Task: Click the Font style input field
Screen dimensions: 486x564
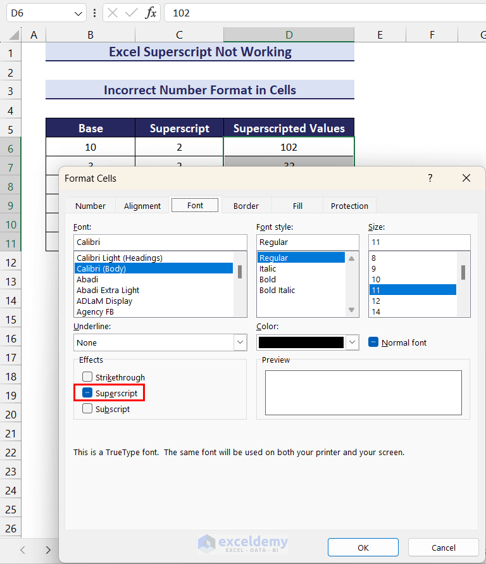Action: coord(308,242)
